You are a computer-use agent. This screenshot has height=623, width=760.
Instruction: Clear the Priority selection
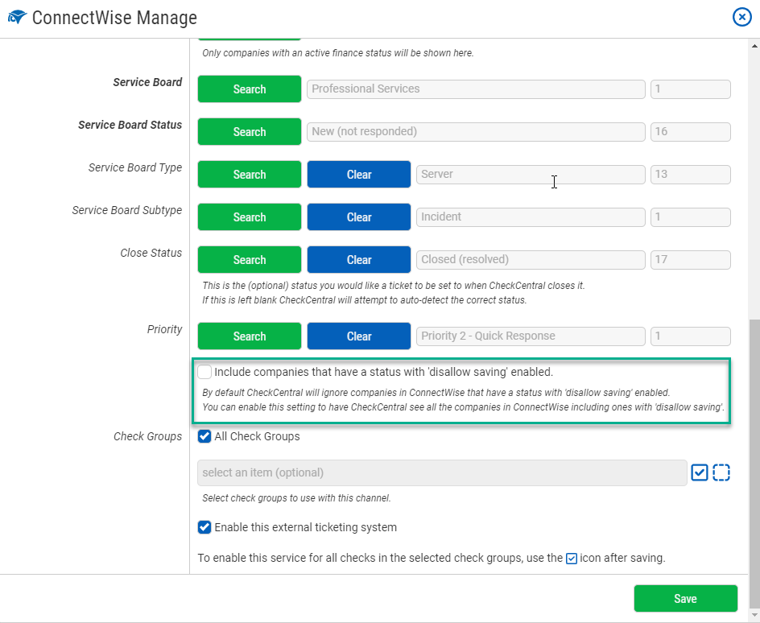coord(358,336)
